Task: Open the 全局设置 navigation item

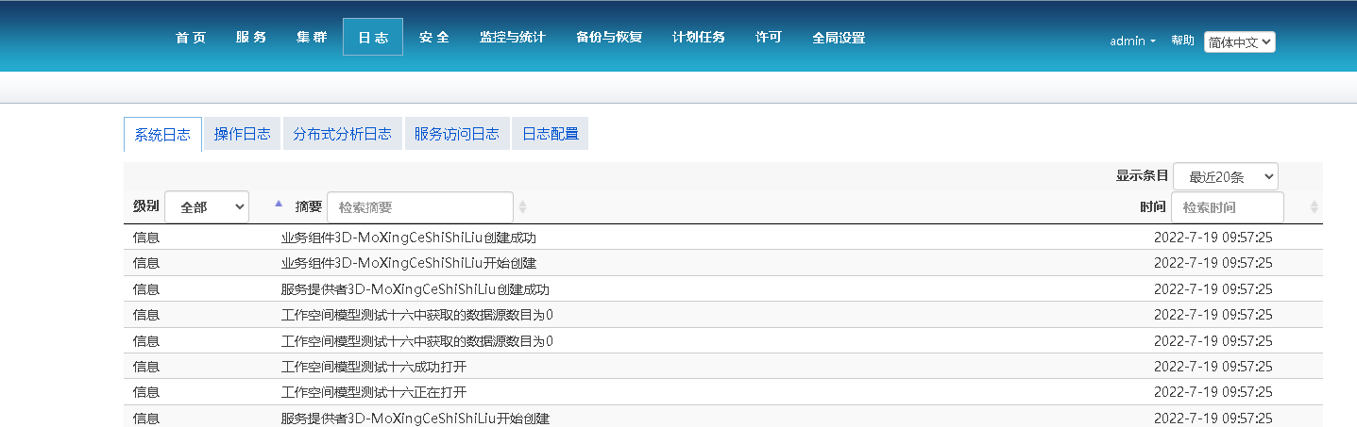Action: (839, 38)
